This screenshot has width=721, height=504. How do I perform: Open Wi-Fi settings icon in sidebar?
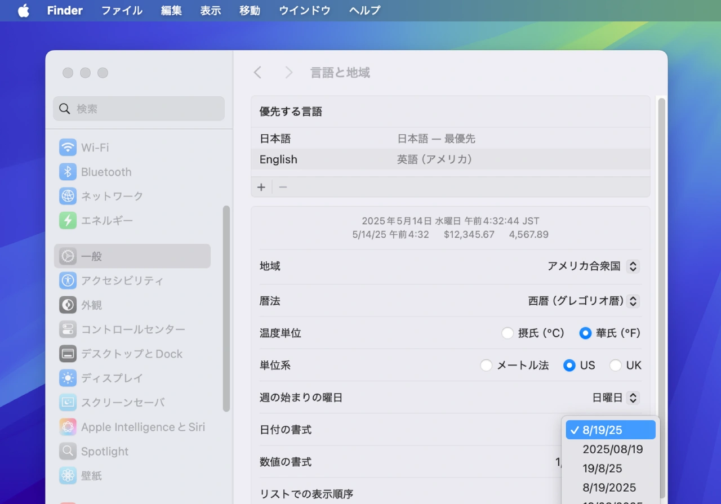pos(68,148)
